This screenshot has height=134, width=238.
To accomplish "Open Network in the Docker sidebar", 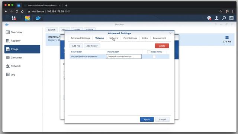I will point(22,66).
